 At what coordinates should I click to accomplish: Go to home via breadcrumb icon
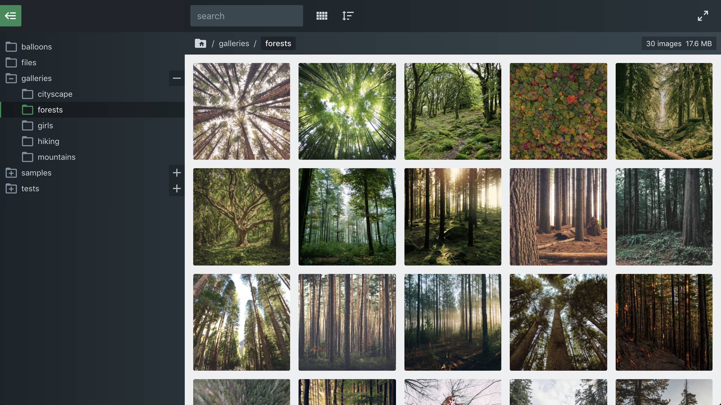(201, 43)
